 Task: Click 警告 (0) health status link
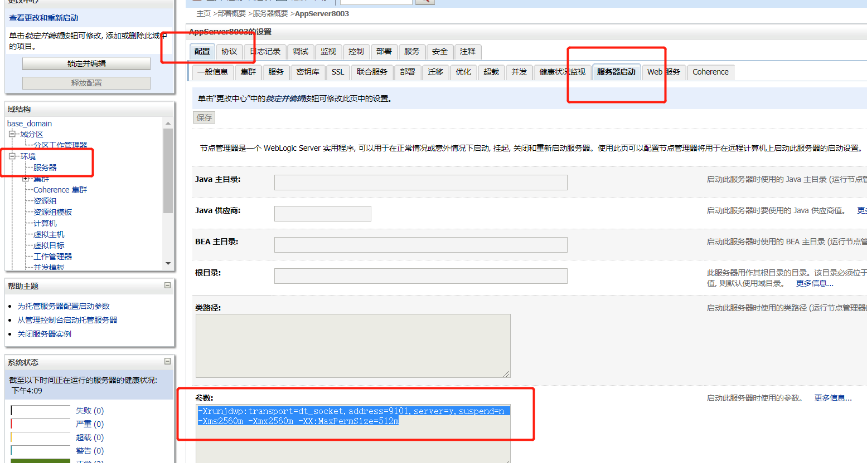tap(90, 451)
